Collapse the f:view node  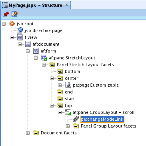[x=12, y=38]
